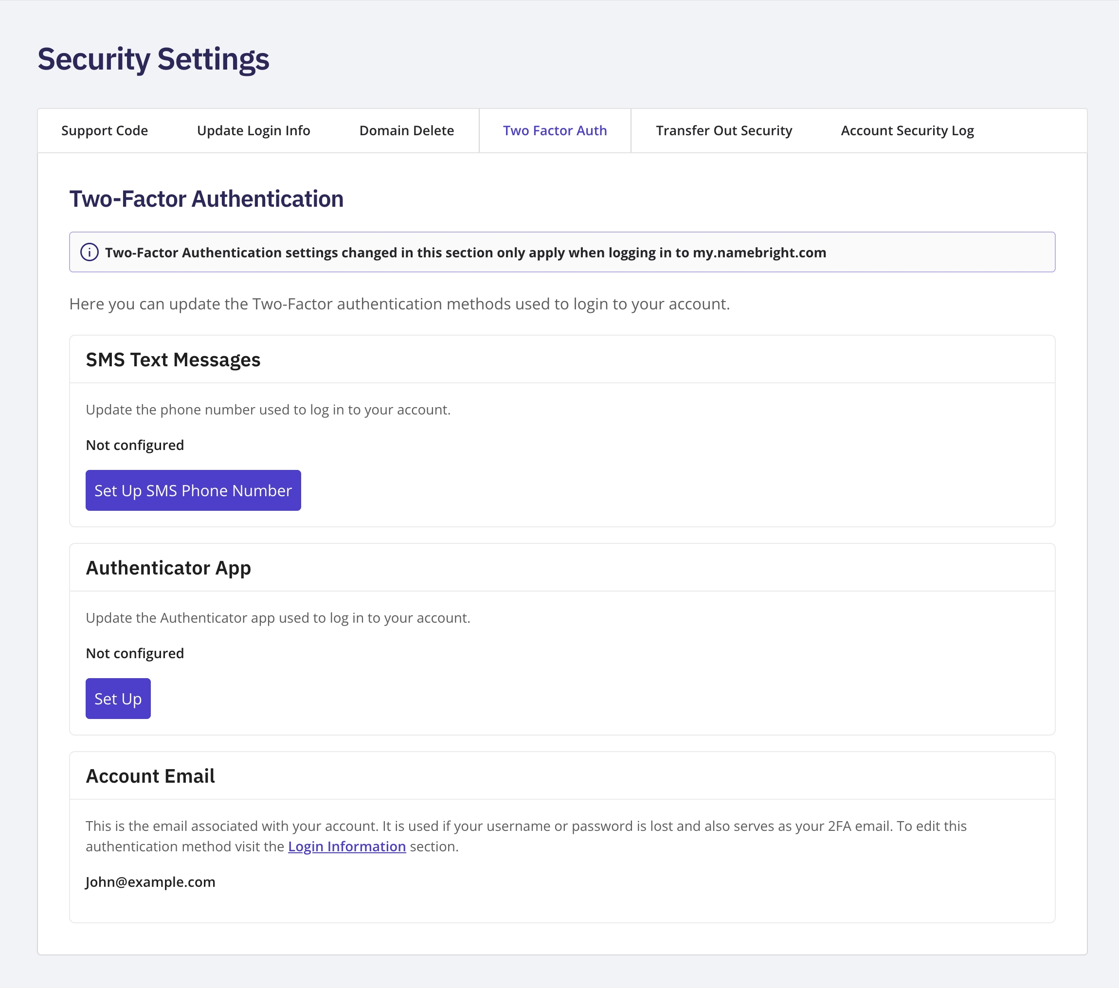Image resolution: width=1119 pixels, height=988 pixels.
Task: Click Not configured under Authenticator App
Action: point(135,653)
